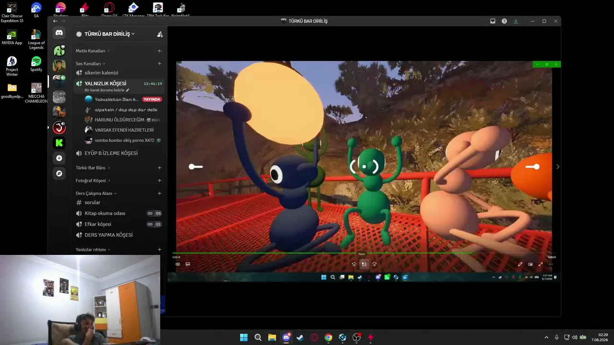Skip backward in the video player
The height and width of the screenshot is (345, 614).
354,264
